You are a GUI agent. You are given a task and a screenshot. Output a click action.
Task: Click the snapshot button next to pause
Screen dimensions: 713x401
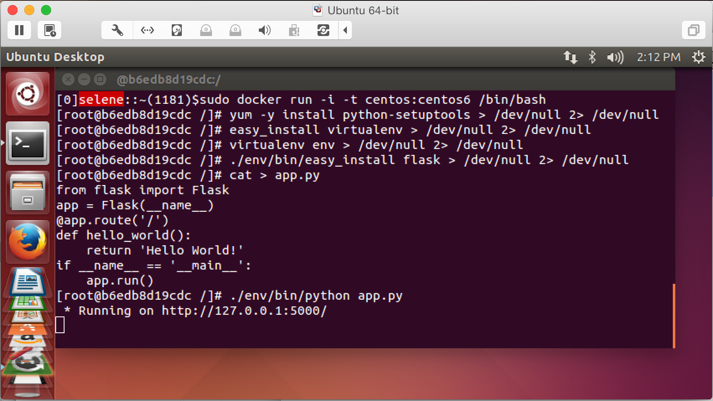point(49,30)
